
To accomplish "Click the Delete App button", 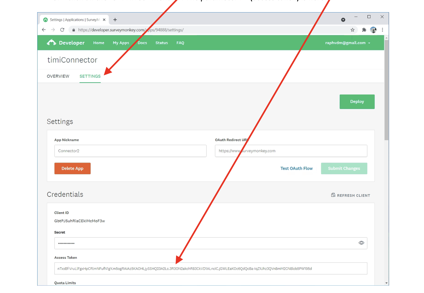I will 72,169.
